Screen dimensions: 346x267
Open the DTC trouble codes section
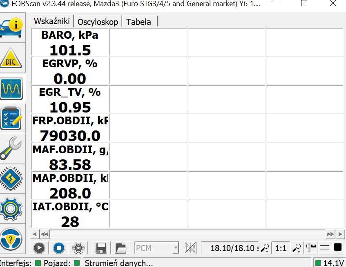[x=11, y=58]
